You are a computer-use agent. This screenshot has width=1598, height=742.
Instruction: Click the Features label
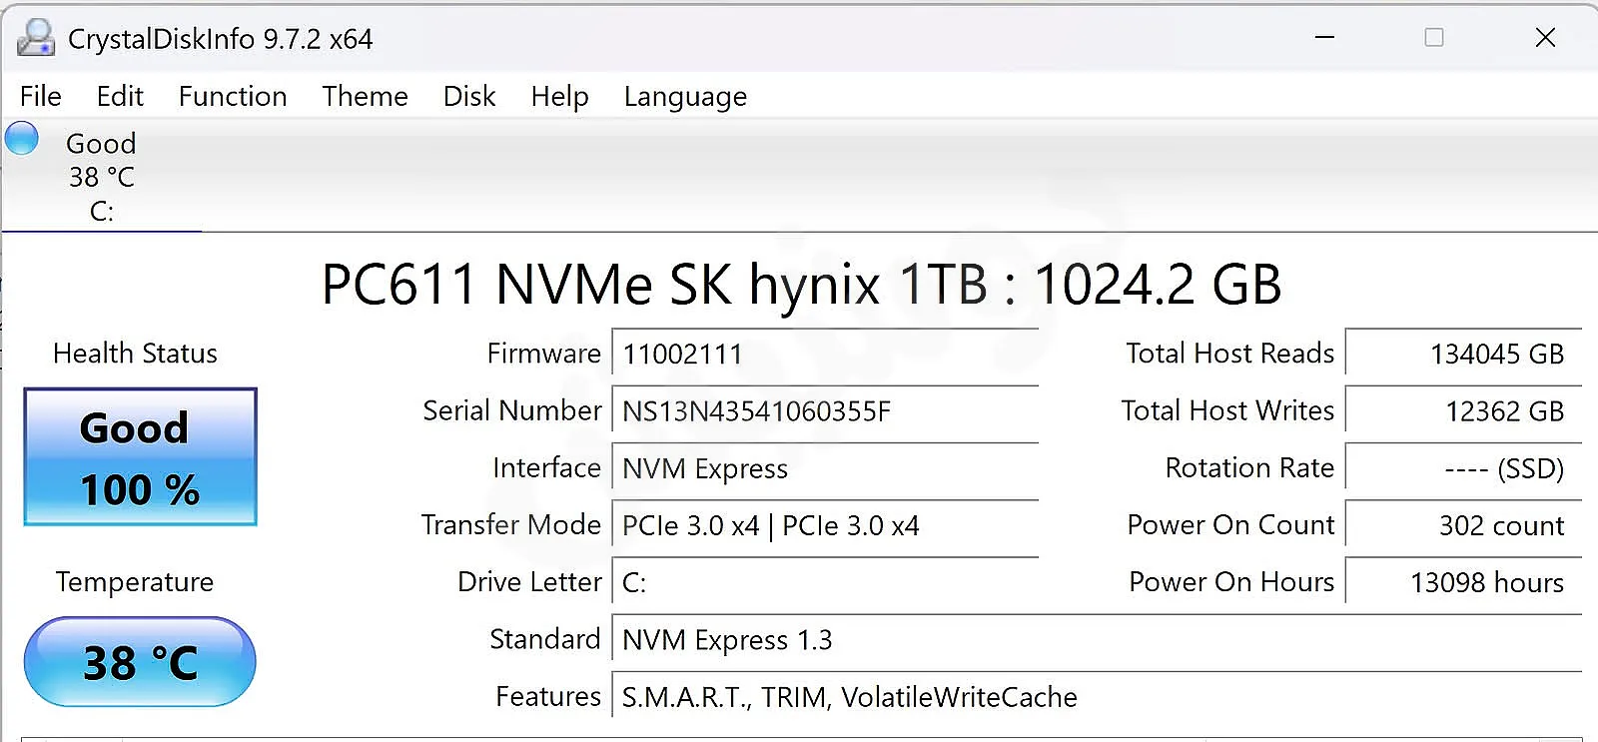pos(548,696)
